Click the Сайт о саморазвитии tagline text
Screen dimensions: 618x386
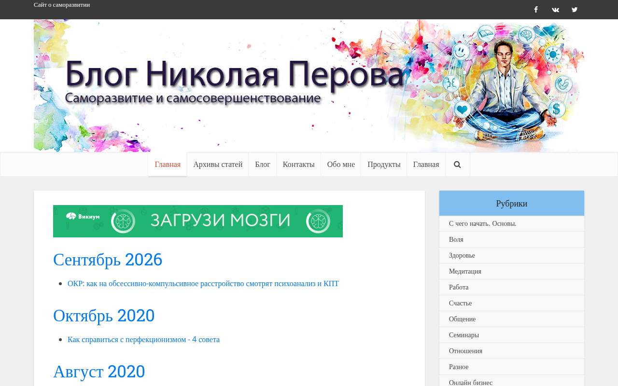click(x=62, y=5)
